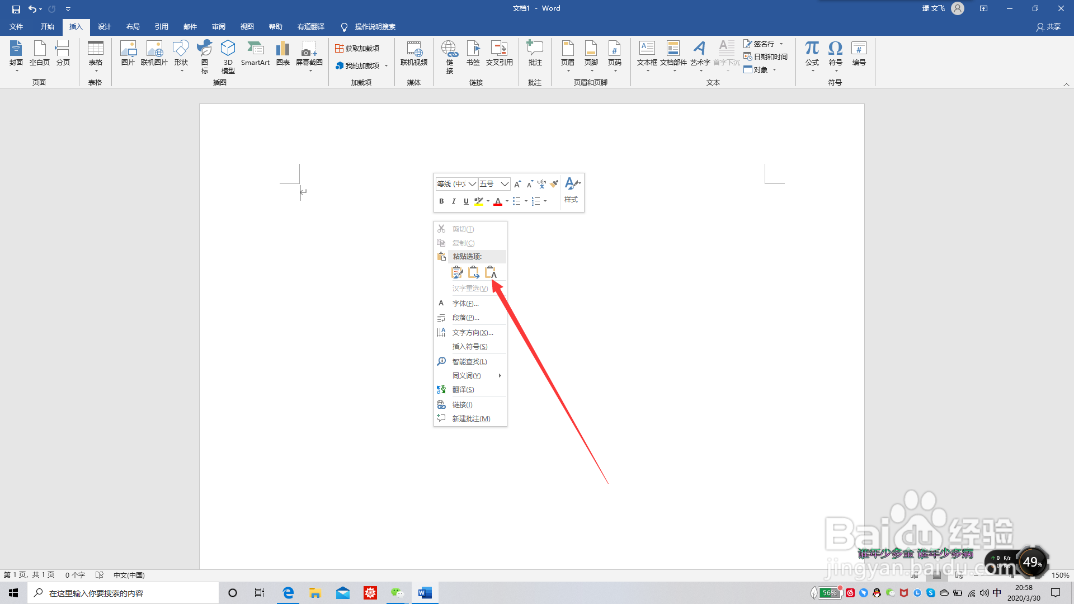Toggle Underline in mini toolbar
Screen dimensions: 1074x604
[x=466, y=201]
